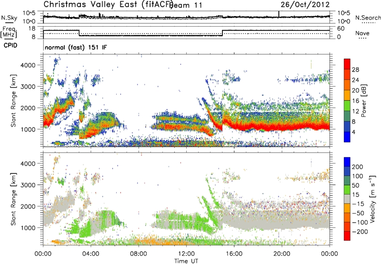The image size is (381, 264).
Task: Click the 'Christmas Valley East (fitACF)' title
Action: pos(109,5)
